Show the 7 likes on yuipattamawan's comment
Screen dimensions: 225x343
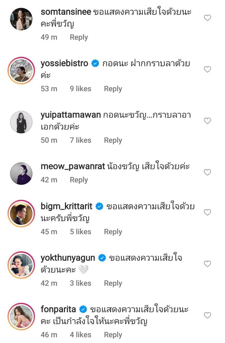pos(81,140)
